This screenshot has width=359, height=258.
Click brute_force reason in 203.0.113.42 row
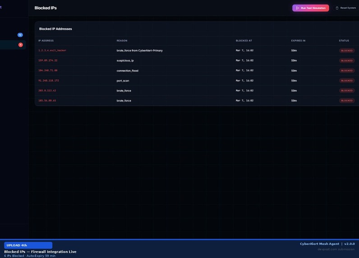tap(124, 91)
